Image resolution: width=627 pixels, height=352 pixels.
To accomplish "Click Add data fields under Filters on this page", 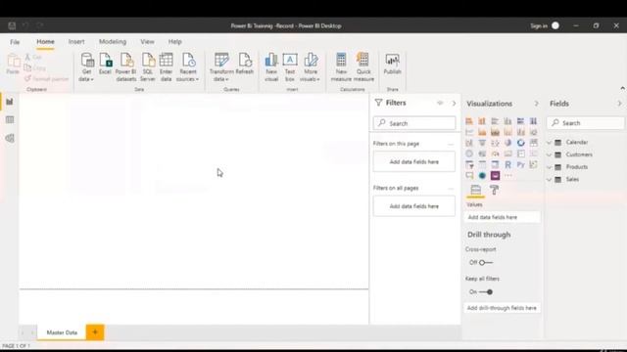I will 414,162.
